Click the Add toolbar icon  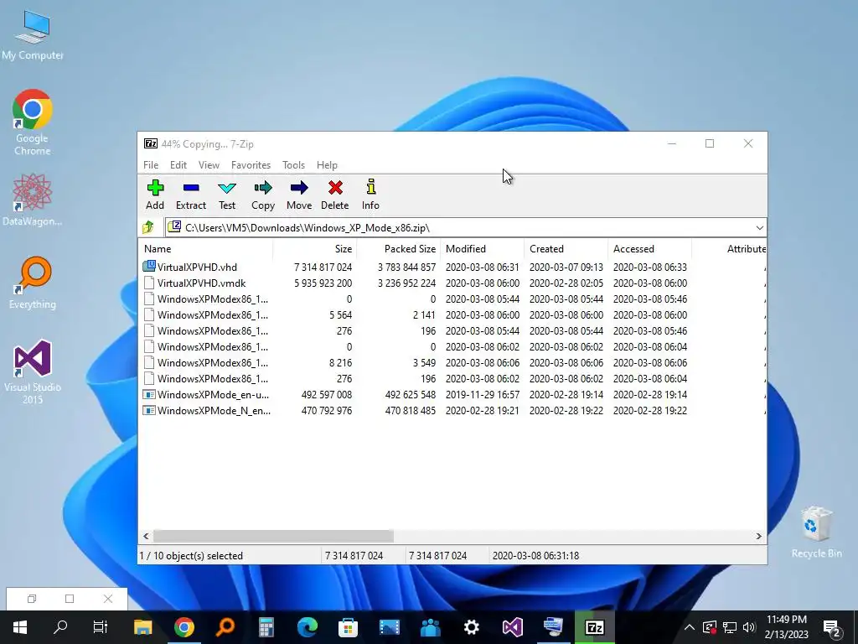(x=155, y=195)
